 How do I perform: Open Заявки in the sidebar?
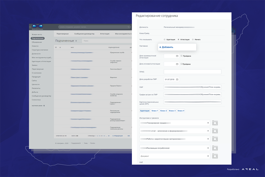[x=35, y=65]
